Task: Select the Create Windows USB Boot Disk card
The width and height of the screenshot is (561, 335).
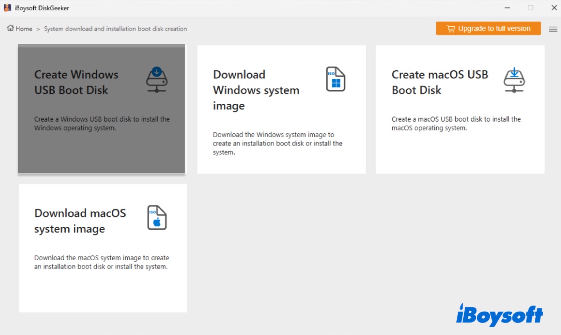Action: point(101,109)
